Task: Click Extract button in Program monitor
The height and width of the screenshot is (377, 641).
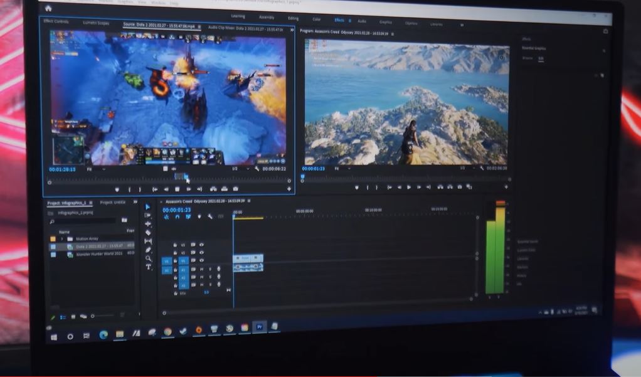Action: click(x=450, y=187)
